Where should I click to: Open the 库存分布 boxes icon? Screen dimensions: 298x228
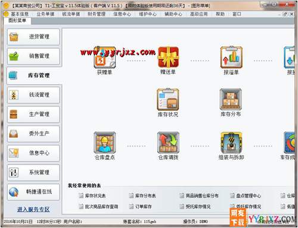pos(231,99)
